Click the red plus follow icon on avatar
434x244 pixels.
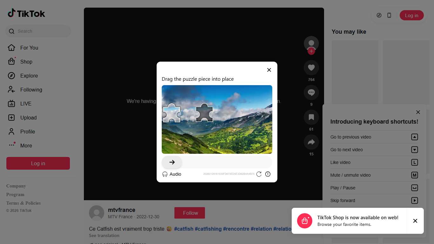(311, 51)
